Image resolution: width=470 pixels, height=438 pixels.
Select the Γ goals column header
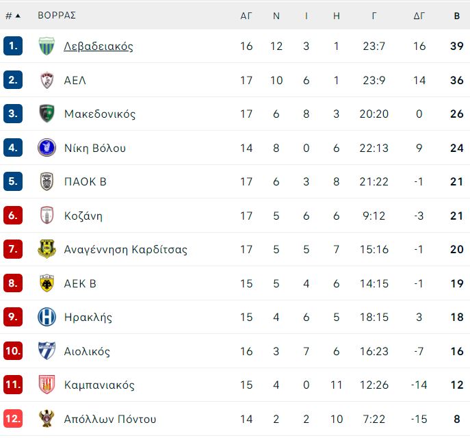(x=374, y=16)
